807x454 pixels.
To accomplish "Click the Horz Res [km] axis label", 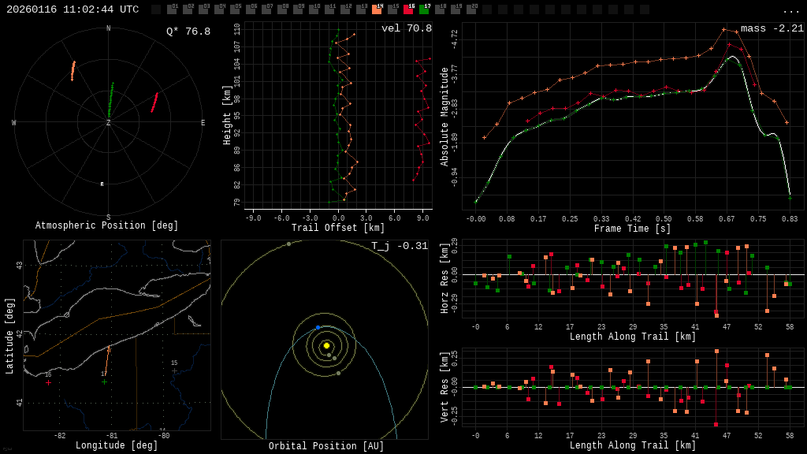I will [444, 278].
